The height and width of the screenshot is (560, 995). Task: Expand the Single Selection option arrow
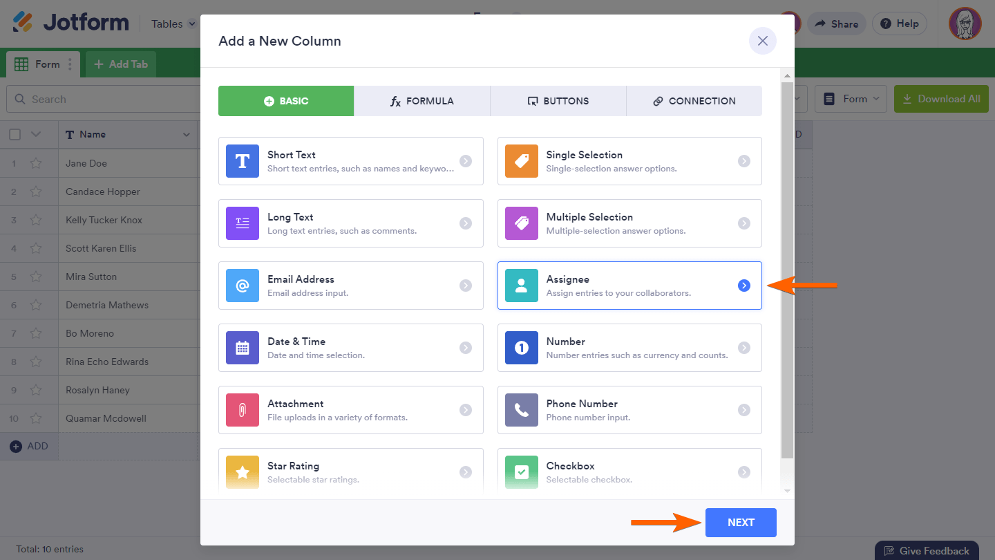pos(744,161)
